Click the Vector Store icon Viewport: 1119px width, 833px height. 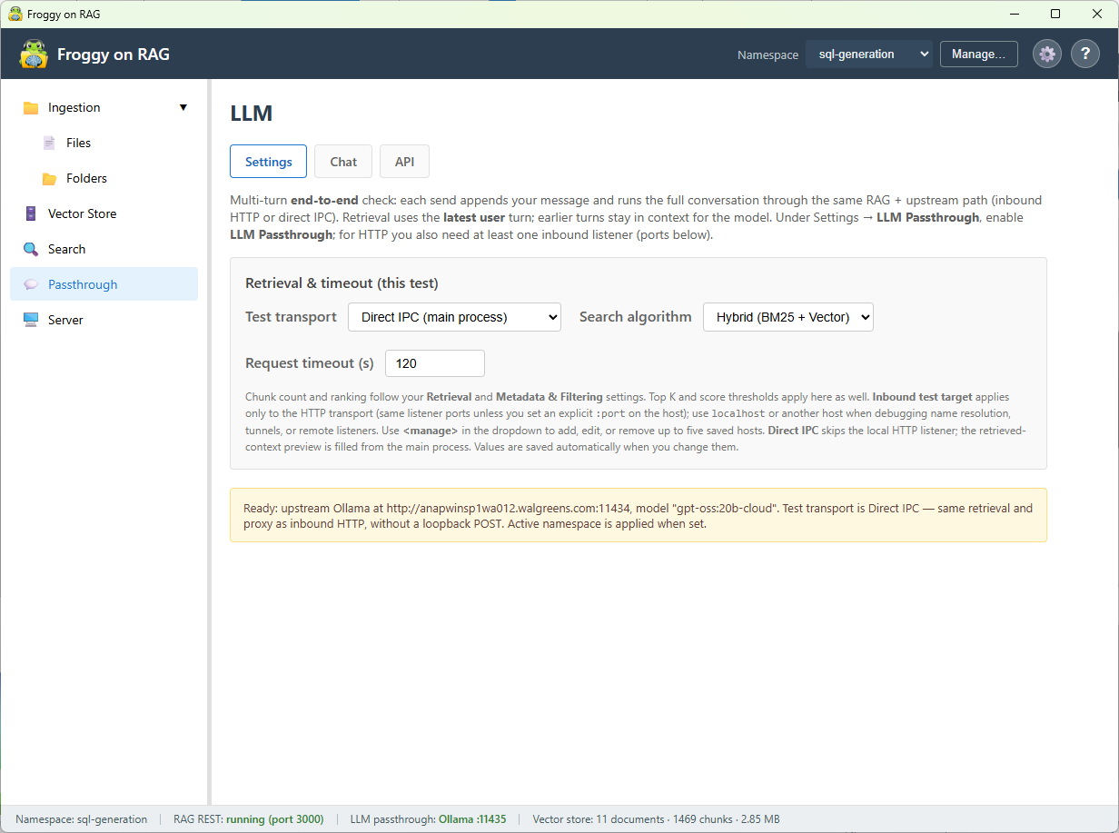pos(31,213)
